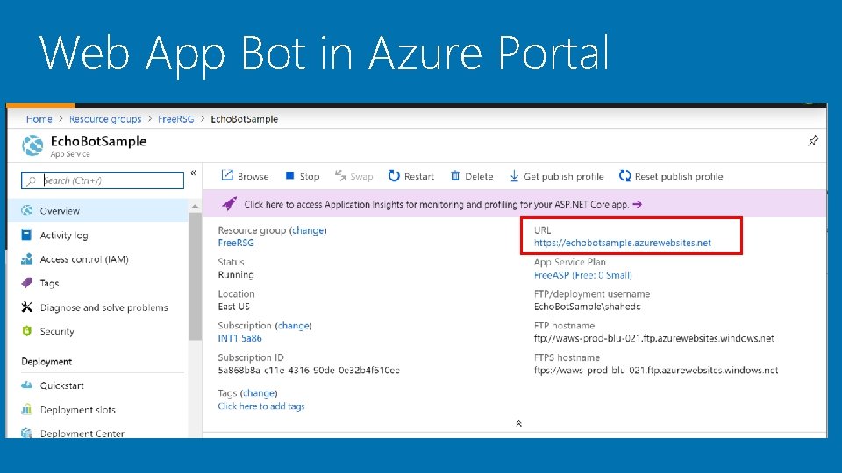Select the EchoBotSample\shahedc username text
Screen dimensions: 842x473
(x=587, y=307)
